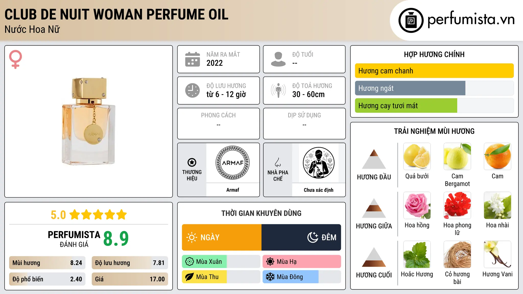Select the Quả bưởi grapefruit note image
The image size is (523, 294).
pos(417,156)
